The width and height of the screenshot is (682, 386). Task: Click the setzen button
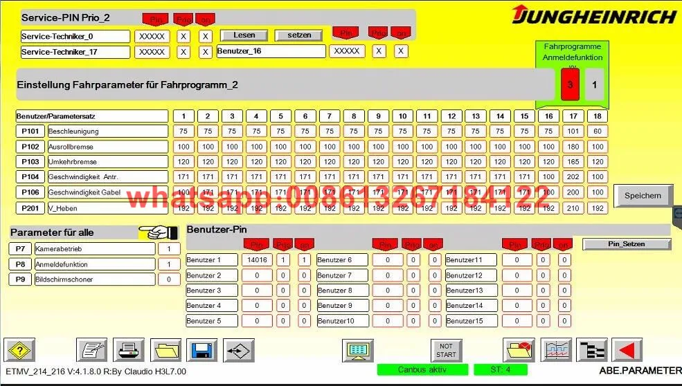(x=299, y=35)
